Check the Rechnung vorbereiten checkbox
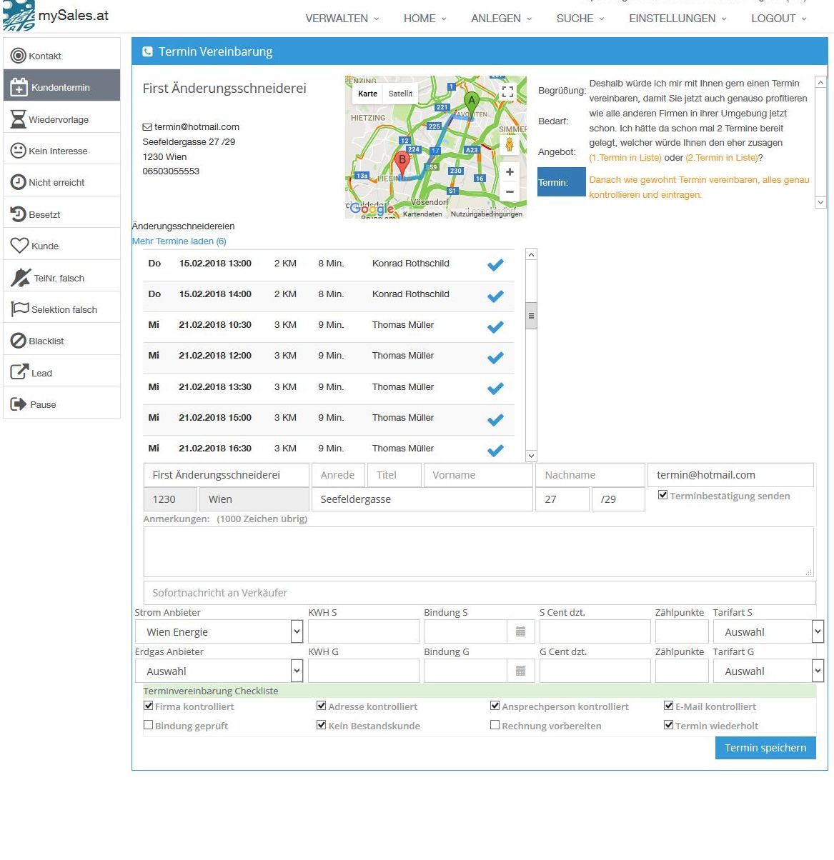The image size is (834, 860). (x=495, y=725)
